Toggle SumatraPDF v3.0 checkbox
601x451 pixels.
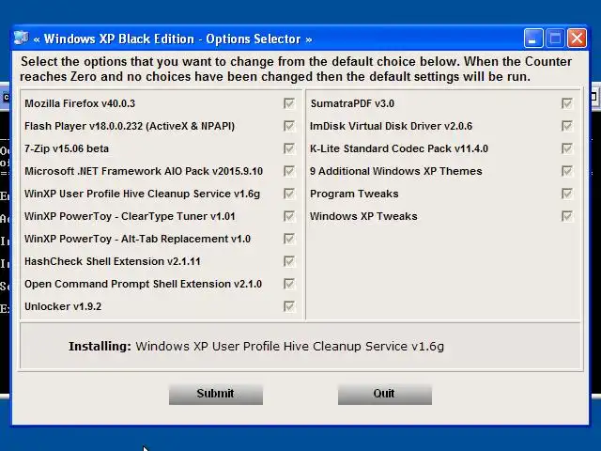(x=567, y=103)
